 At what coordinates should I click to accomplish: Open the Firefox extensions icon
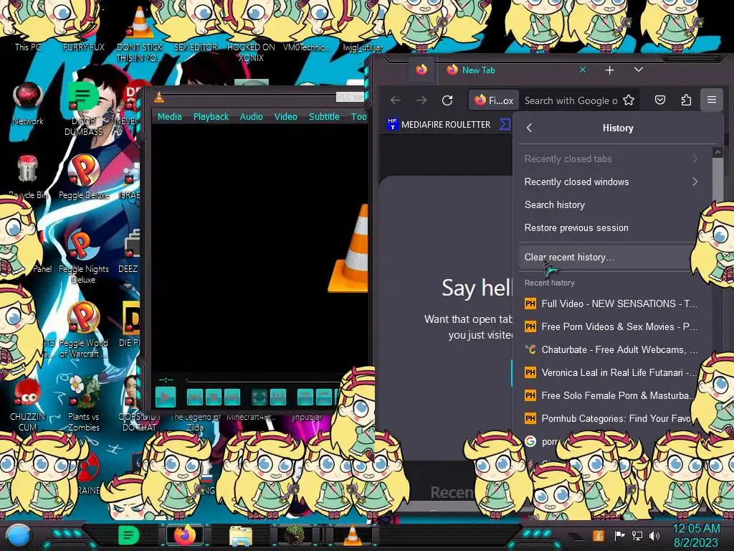click(x=686, y=100)
